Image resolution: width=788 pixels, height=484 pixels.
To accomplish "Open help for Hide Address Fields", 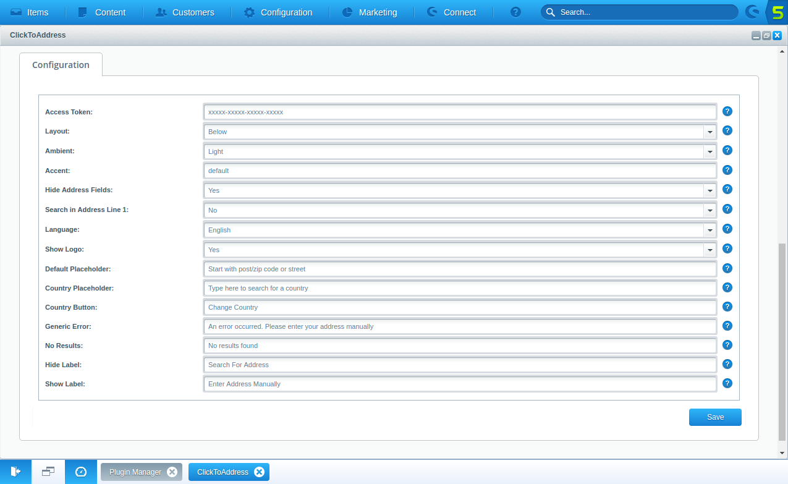I will pos(727,189).
